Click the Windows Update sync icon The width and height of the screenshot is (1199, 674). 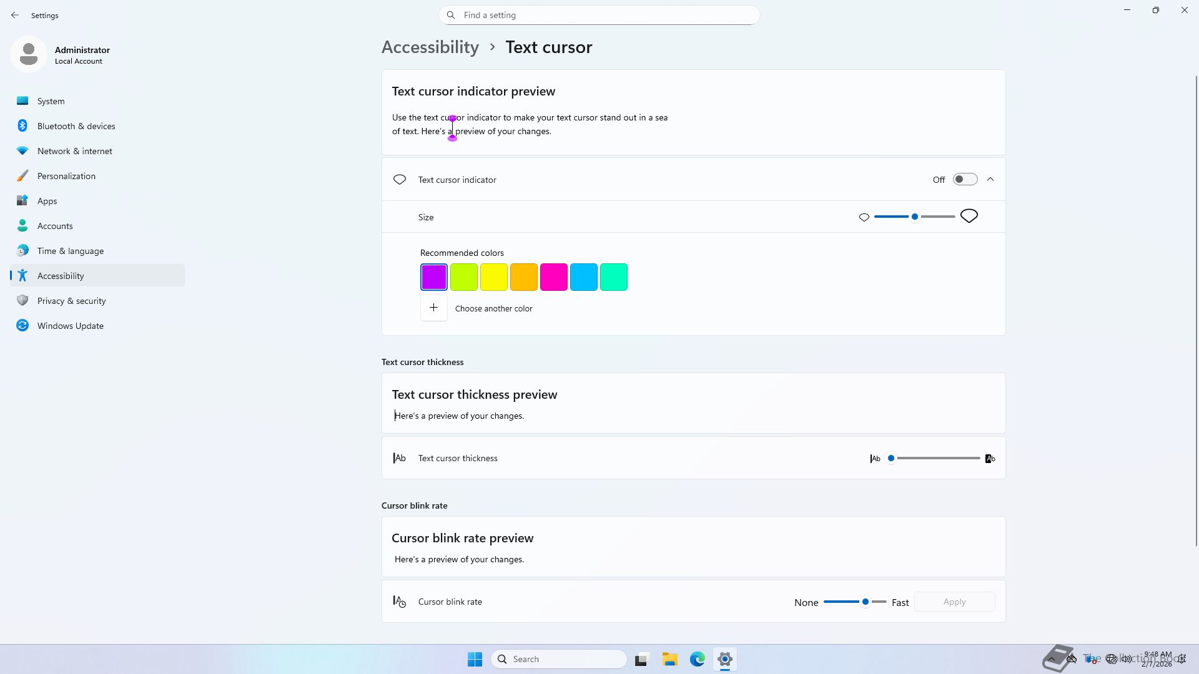click(22, 326)
